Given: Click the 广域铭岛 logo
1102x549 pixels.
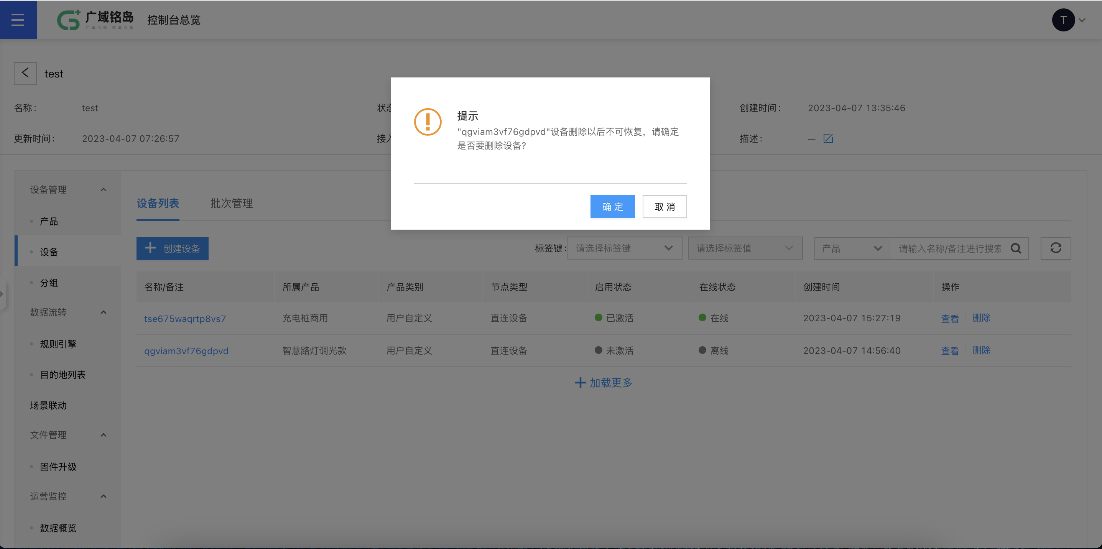Looking at the screenshot, I should [x=95, y=20].
